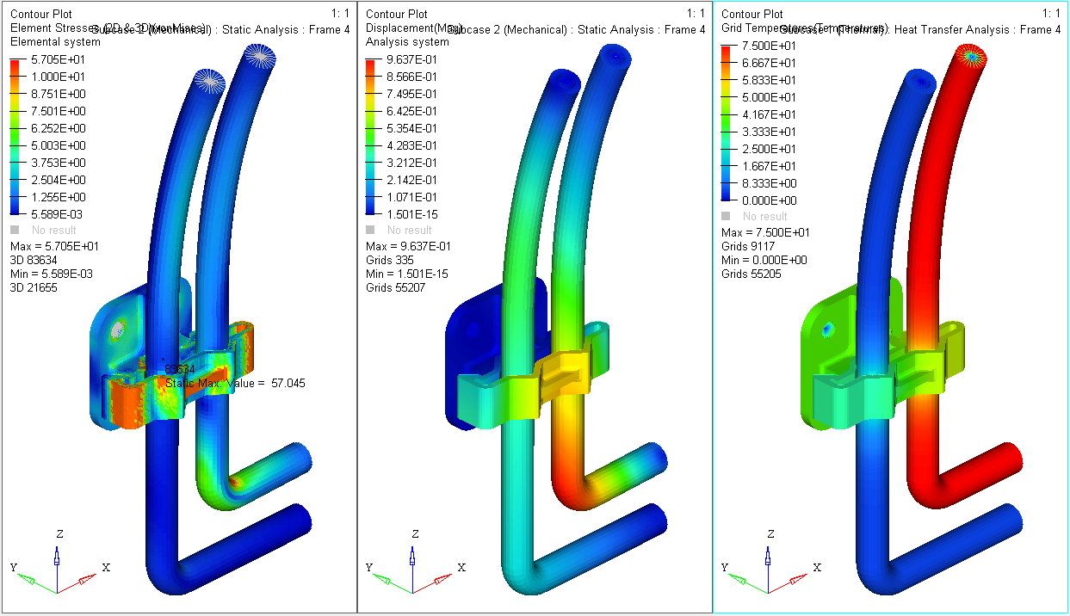Click the XYZ axis triad in temperature plot
This screenshot has width=1070, height=616.
pos(768,568)
